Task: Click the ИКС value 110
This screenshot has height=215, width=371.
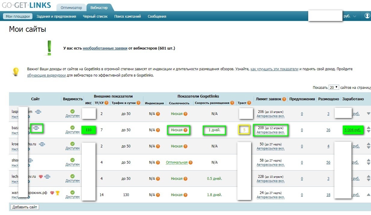Action: click(89, 130)
